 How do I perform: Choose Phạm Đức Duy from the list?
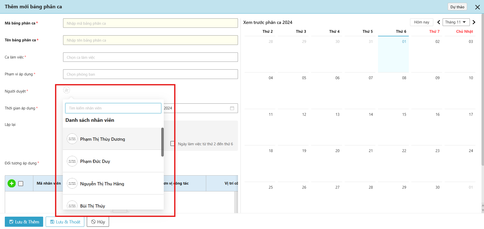(x=95, y=161)
